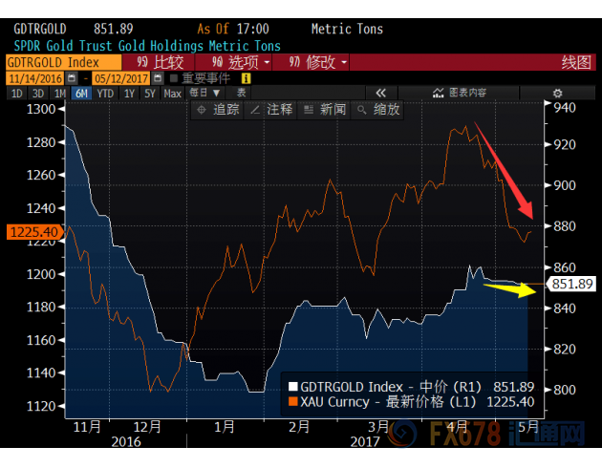602x468 pixels.
Task: Click the 95 比较 compare button
Action: tap(159, 62)
